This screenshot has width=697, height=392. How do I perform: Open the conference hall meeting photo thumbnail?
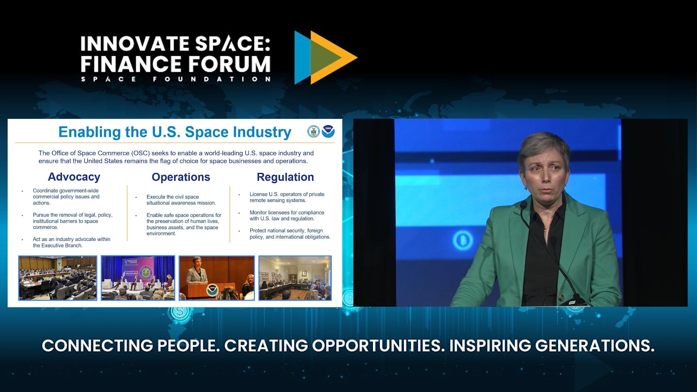pos(58,278)
